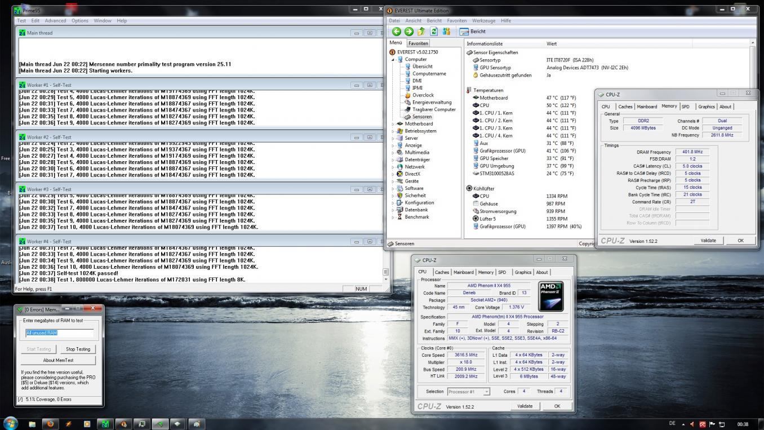
Task: Click the volume icon in the system tray
Action: (692, 424)
